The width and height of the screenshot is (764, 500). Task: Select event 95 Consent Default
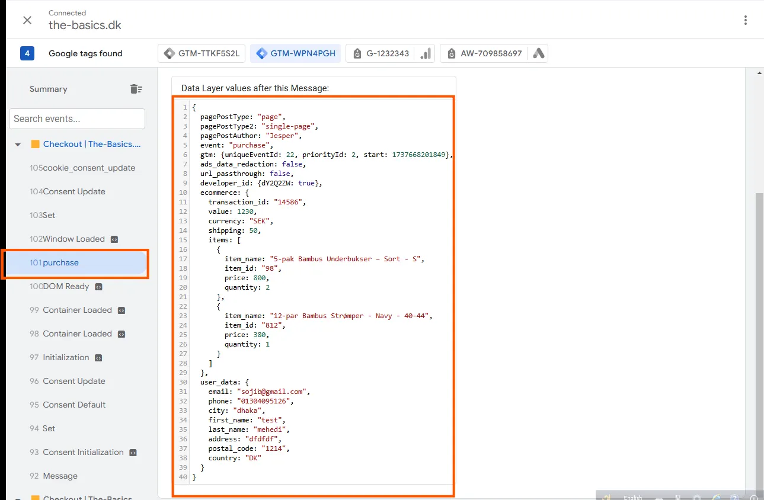[x=68, y=405]
